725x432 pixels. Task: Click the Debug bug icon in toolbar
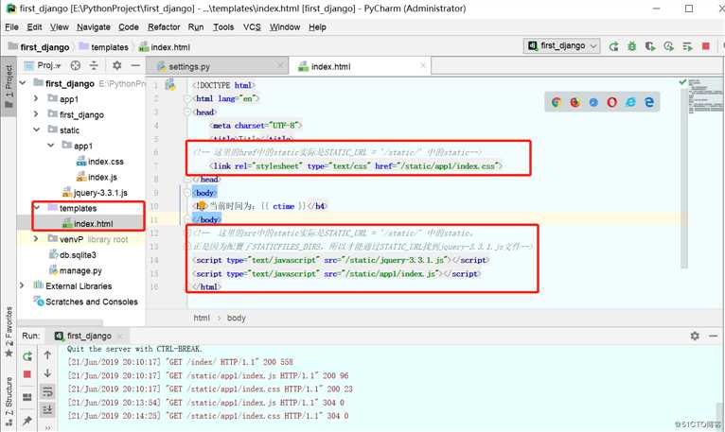tap(631, 46)
